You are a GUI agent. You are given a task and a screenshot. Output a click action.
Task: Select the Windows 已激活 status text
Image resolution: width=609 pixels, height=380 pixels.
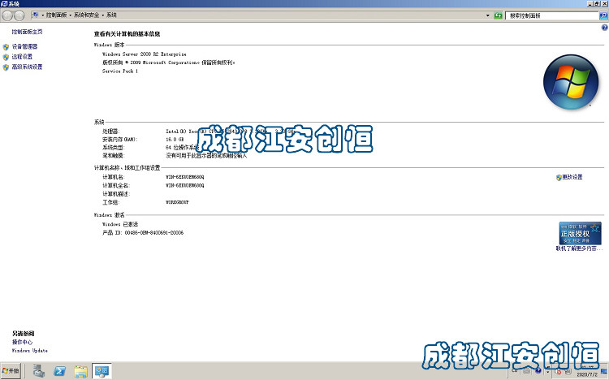pos(120,224)
